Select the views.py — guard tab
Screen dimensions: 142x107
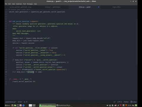85,7
